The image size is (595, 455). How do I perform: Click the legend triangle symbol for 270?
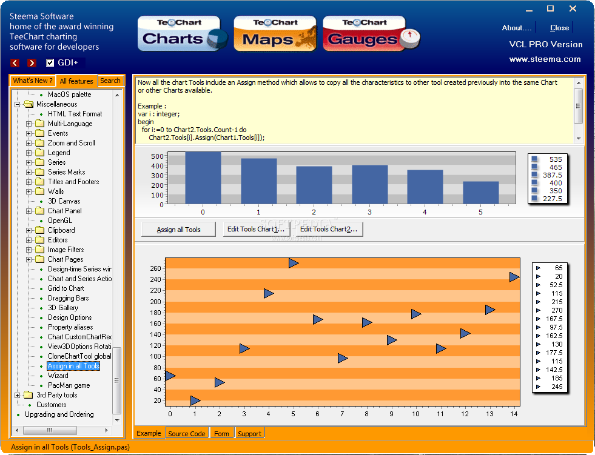pos(538,310)
